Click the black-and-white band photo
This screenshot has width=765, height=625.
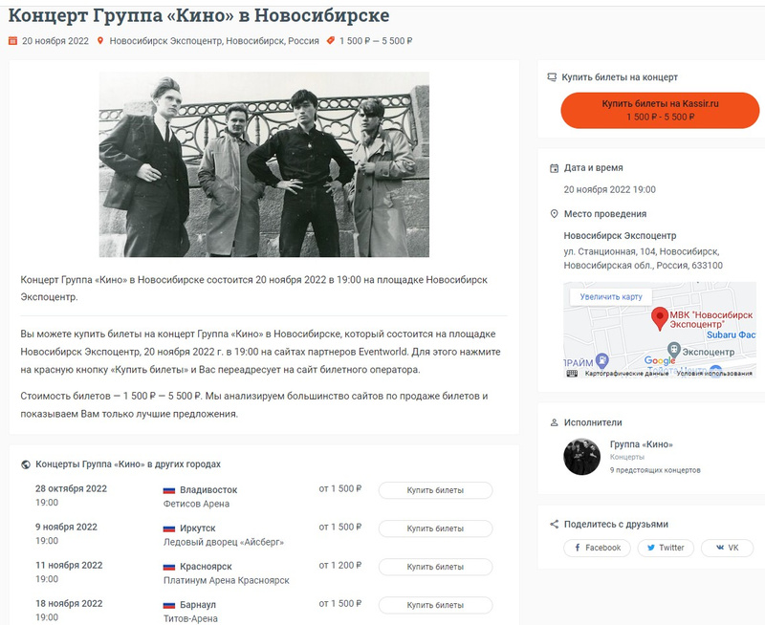pyautogui.click(x=264, y=164)
